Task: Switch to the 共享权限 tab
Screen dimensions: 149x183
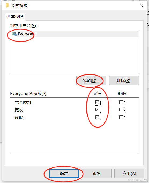Action: pos(15,17)
